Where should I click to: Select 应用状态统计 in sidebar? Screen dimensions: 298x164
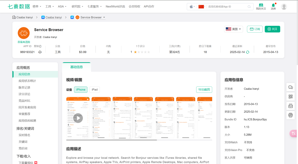click(x=27, y=81)
